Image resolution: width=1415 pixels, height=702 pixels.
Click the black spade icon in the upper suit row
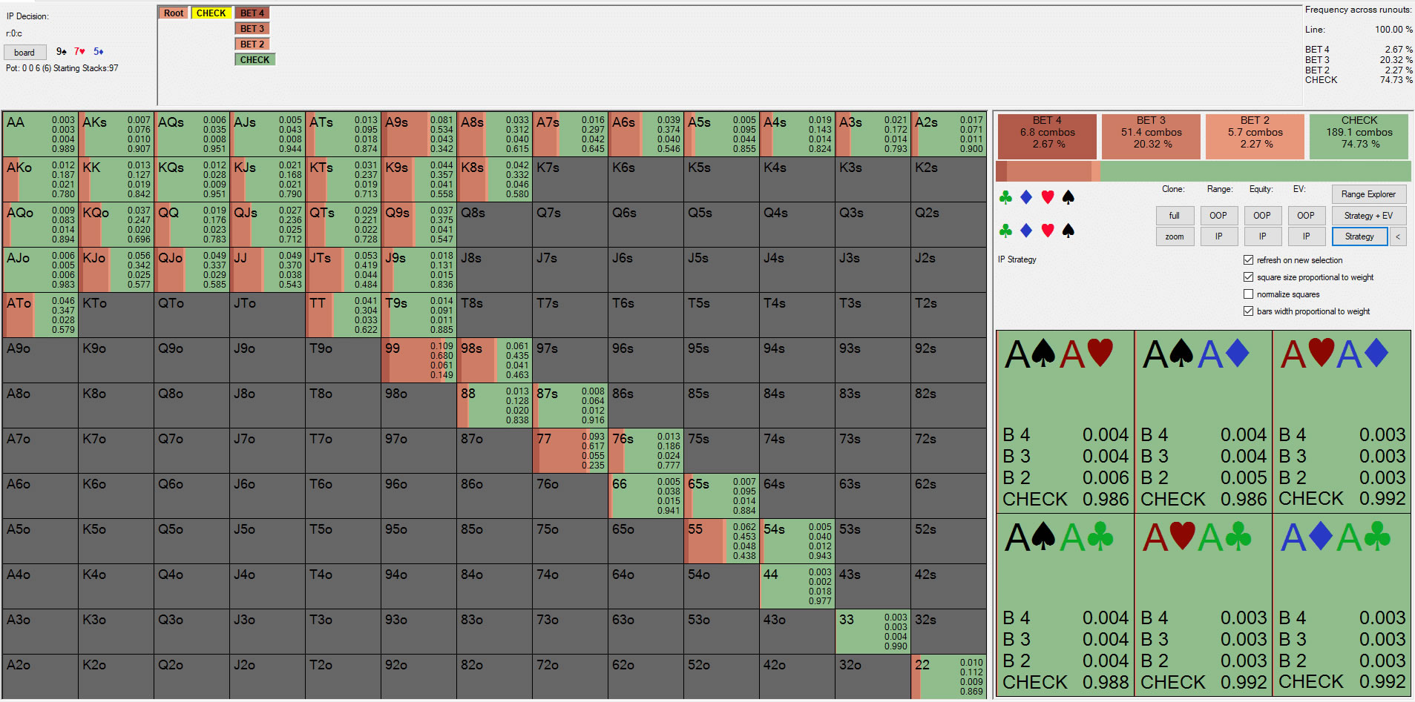click(x=1068, y=197)
